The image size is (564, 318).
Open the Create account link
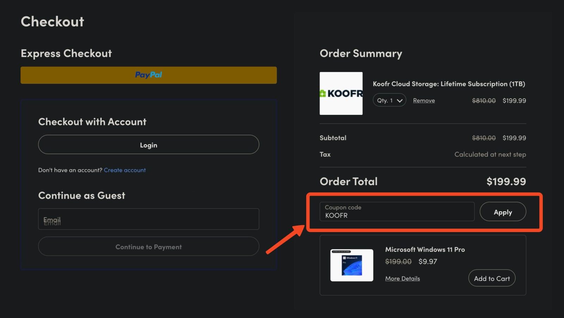click(x=124, y=170)
